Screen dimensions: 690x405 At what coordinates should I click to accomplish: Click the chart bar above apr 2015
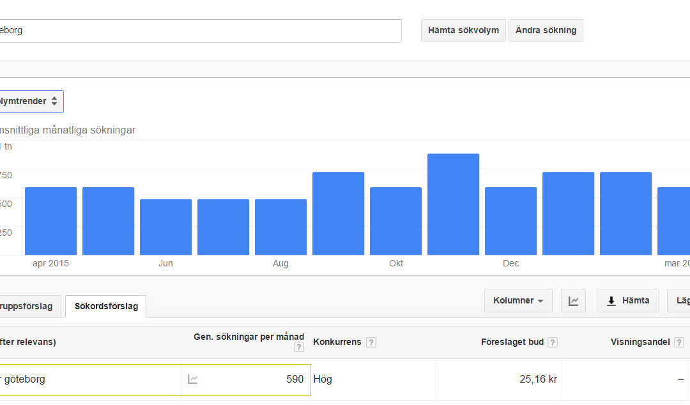(x=50, y=221)
